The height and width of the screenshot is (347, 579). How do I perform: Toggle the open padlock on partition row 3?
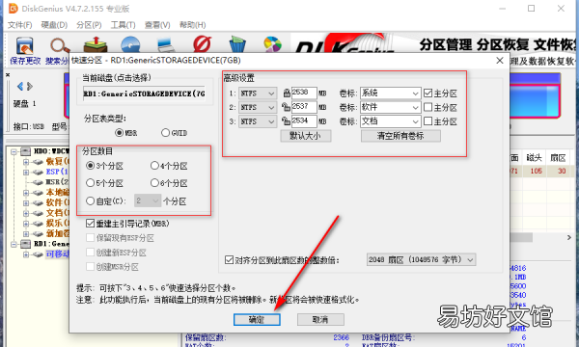click(x=286, y=120)
